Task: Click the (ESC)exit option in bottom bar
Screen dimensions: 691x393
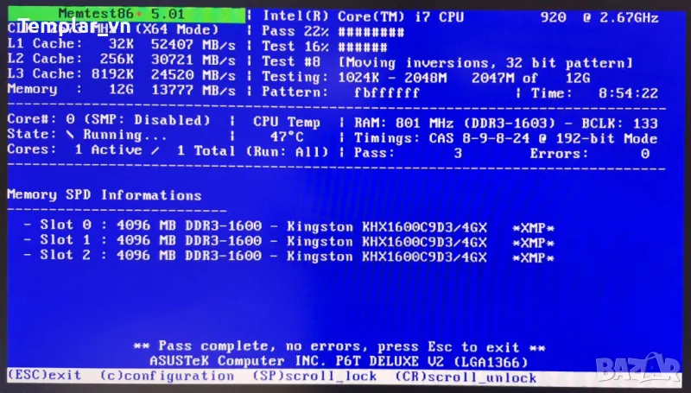Action: [43, 376]
